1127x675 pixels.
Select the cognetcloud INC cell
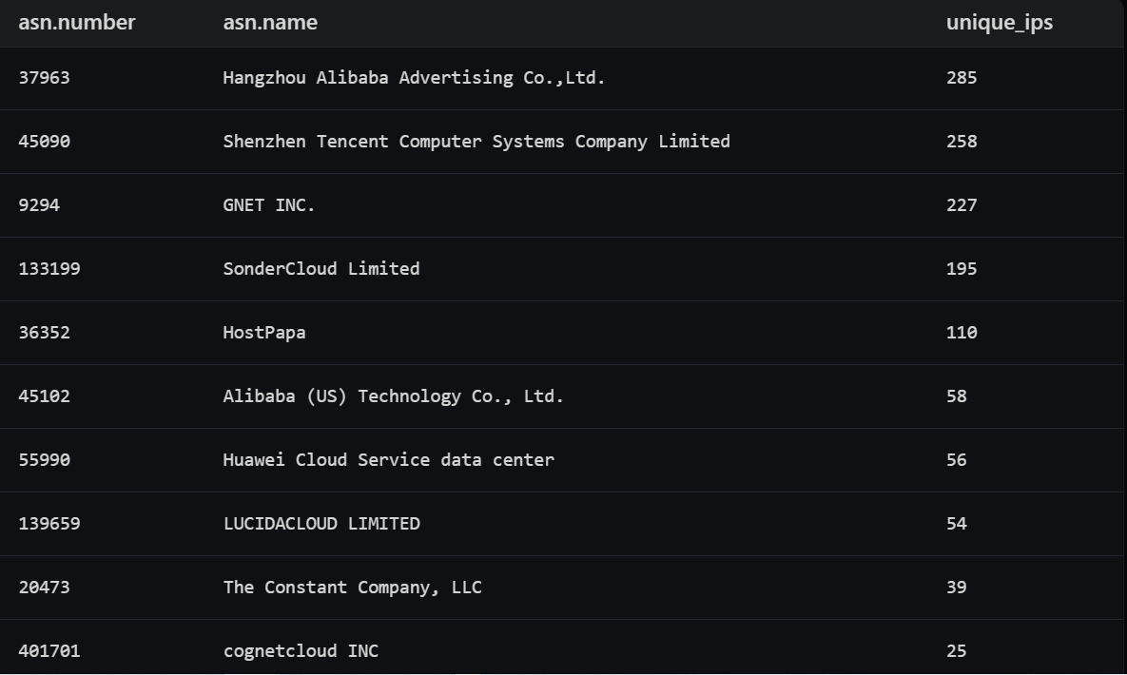click(x=301, y=651)
